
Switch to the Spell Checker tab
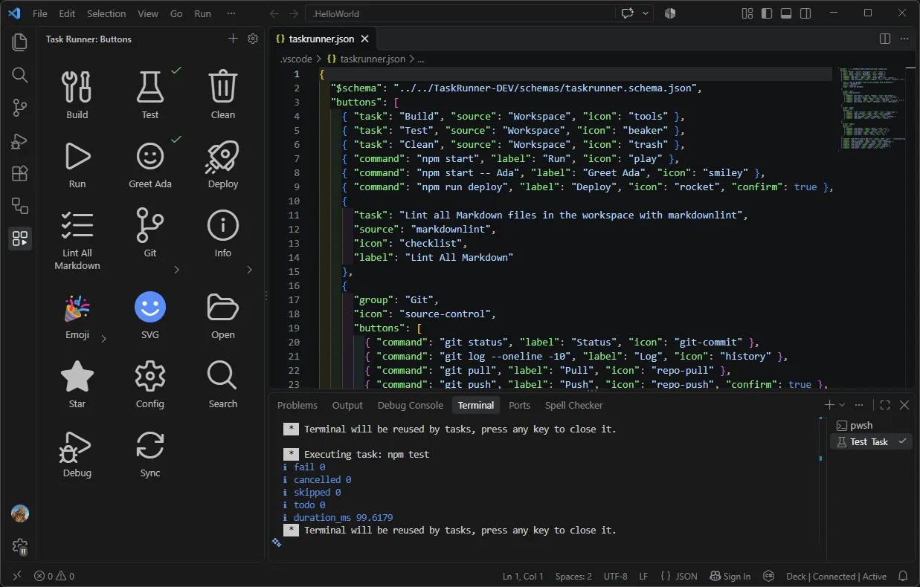click(574, 405)
